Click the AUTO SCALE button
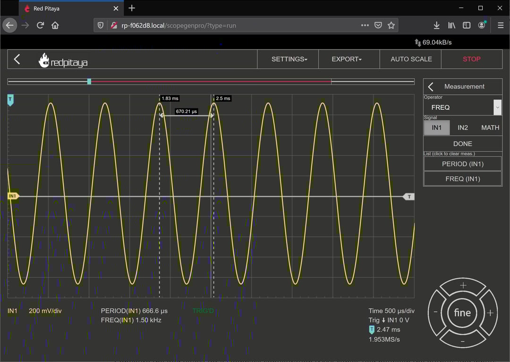This screenshot has height=362, width=510. click(x=411, y=59)
